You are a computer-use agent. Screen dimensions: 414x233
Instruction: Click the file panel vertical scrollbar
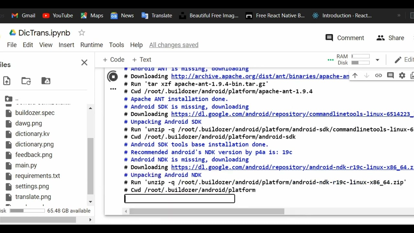pos(90,166)
